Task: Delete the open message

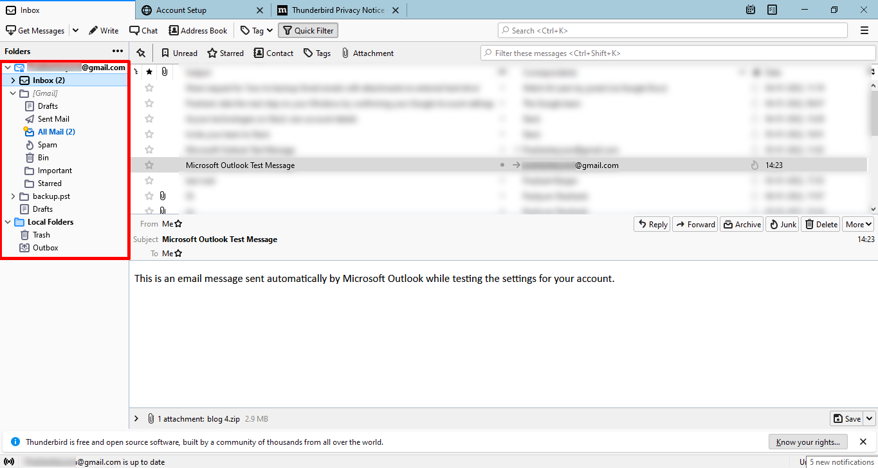Action: (x=821, y=224)
